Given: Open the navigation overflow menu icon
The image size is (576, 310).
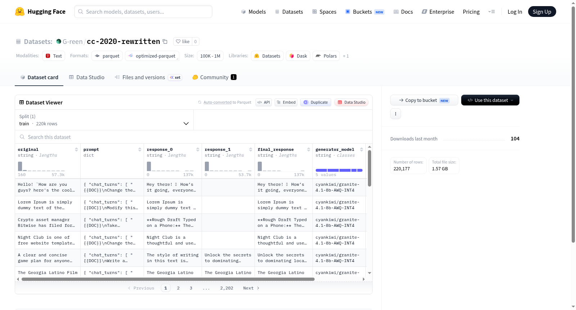Looking at the screenshot, I should pos(491,12).
